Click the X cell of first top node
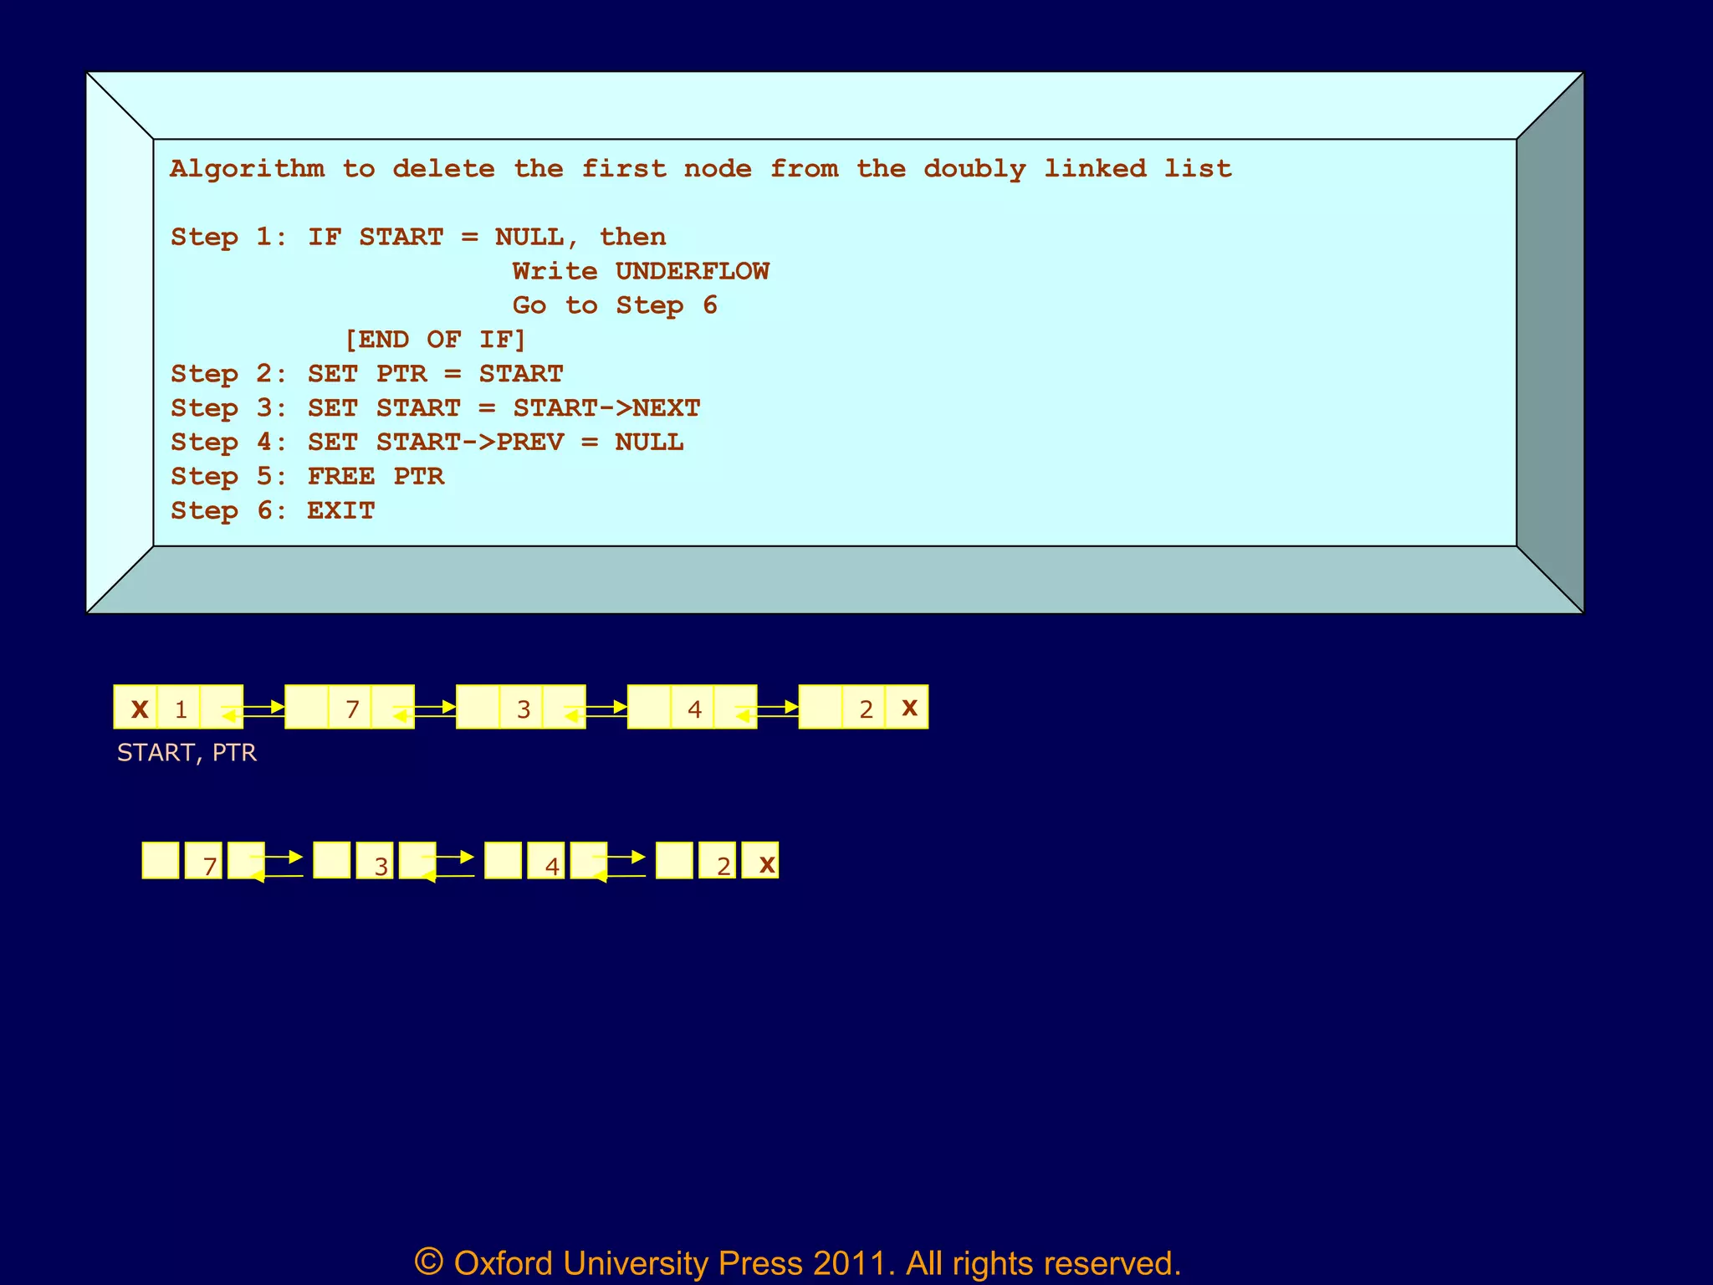Image resolution: width=1713 pixels, height=1285 pixels. [x=138, y=709]
